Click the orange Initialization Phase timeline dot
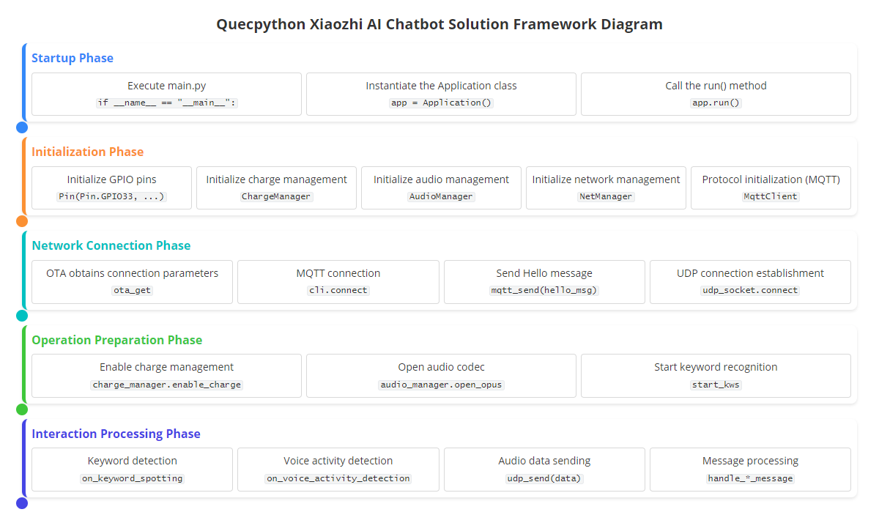The width and height of the screenshot is (879, 523). (22, 221)
